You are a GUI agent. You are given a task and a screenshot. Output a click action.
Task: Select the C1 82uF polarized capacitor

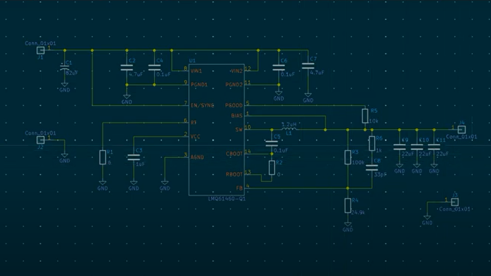pyautogui.click(x=64, y=68)
